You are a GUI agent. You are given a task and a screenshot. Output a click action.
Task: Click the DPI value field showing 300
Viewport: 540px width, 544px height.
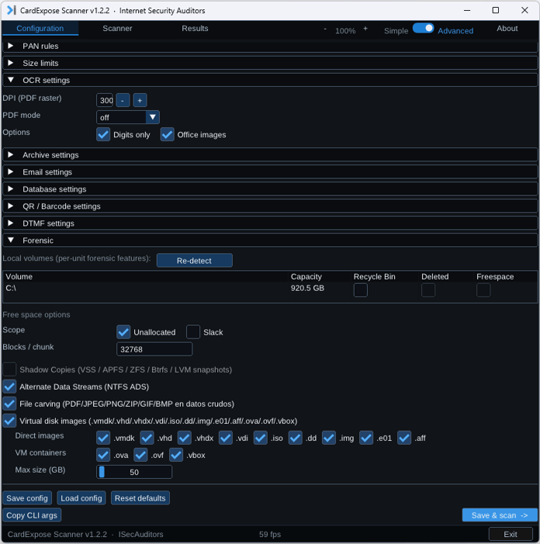pos(105,100)
